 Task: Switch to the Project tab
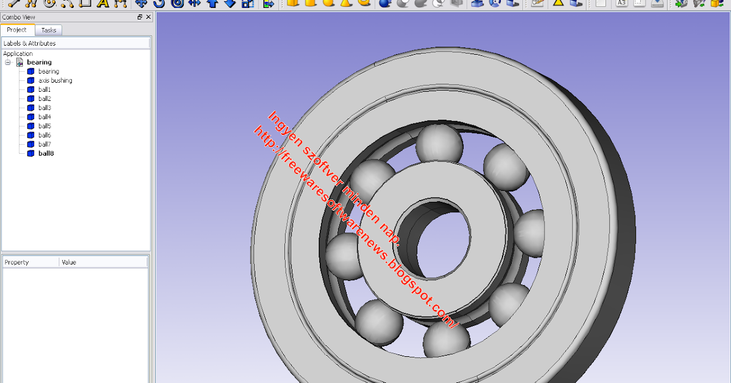[17, 30]
